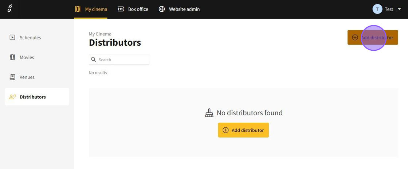
Task: Click the ticket icon beside Box office
Action: coord(121,9)
